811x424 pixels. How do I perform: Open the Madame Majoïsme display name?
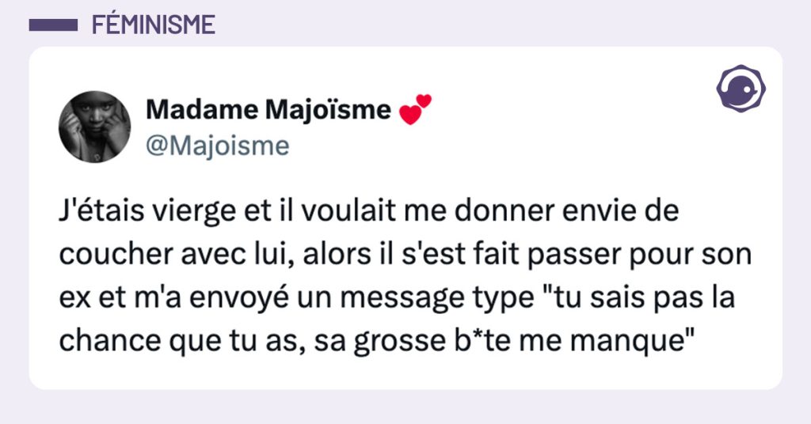point(268,111)
